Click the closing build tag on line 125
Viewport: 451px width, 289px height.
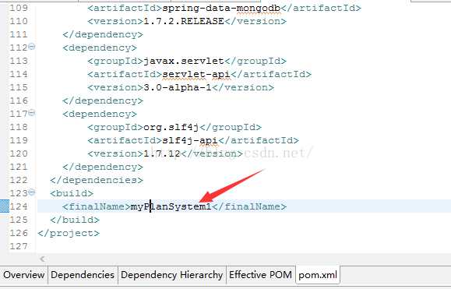[x=75, y=220]
